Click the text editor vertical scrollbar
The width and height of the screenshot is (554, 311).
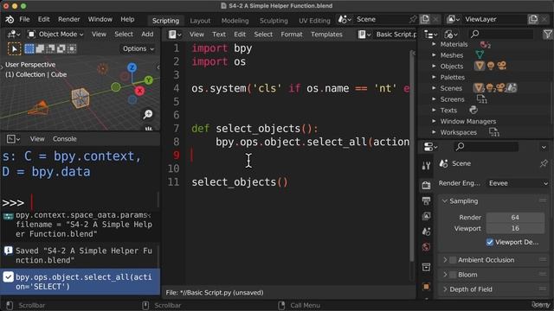tap(412, 155)
